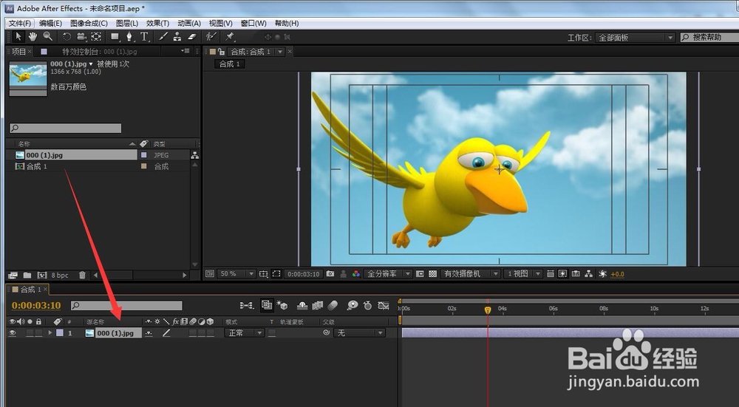739x407 pixels.
Task: Open the 编辑(E) menu
Action: coord(50,23)
